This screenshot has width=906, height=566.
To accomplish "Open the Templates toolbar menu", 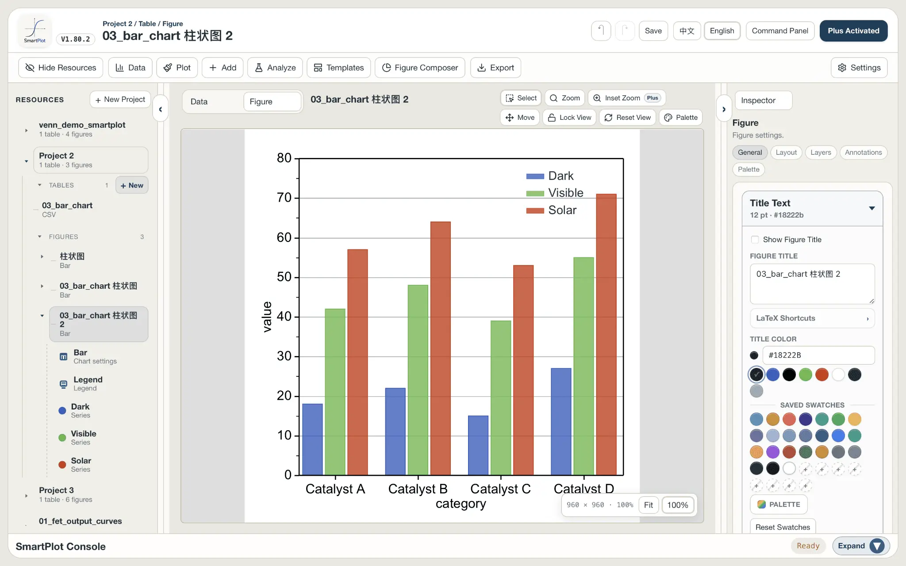I will tap(338, 68).
